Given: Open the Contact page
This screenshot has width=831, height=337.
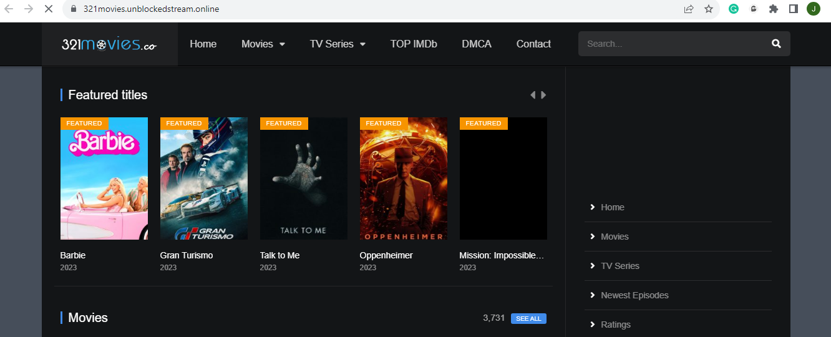Looking at the screenshot, I should tap(533, 44).
